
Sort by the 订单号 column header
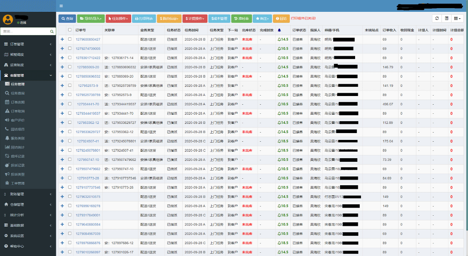tap(80, 30)
